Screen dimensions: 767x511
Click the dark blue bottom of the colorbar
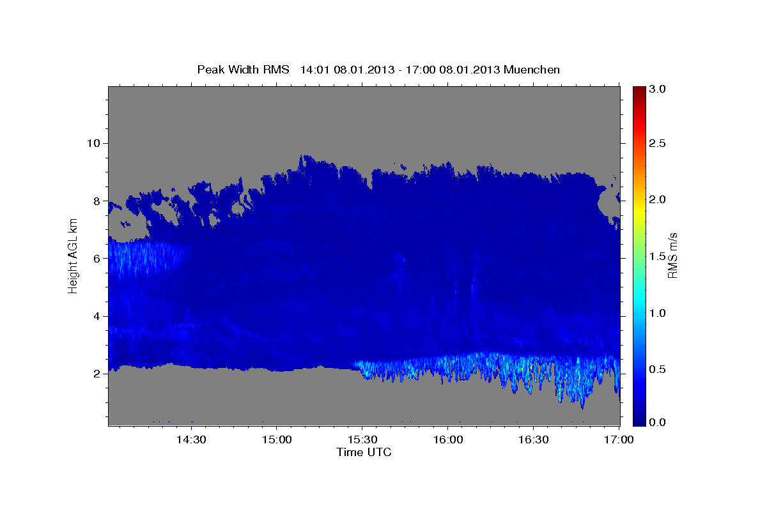639,419
